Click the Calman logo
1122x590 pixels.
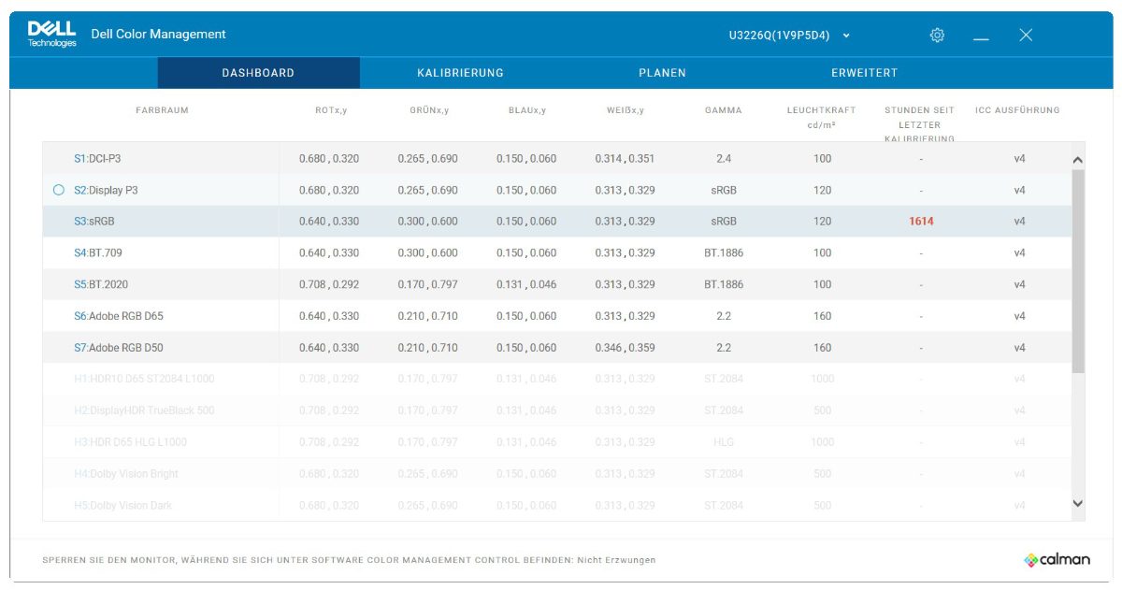[1057, 559]
